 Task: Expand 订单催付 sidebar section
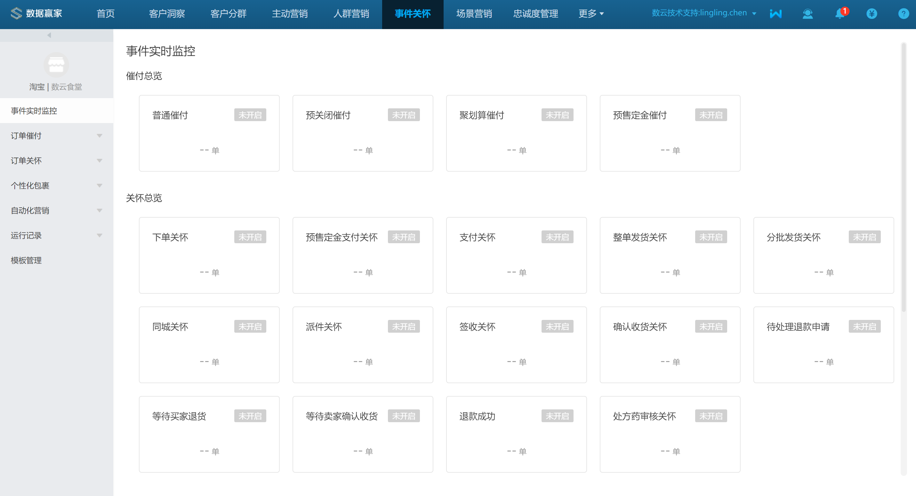tap(57, 136)
